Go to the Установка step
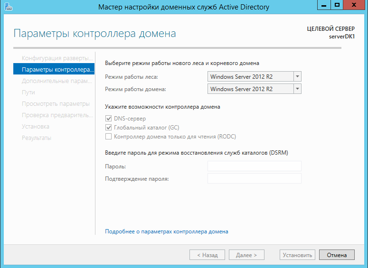Viewport: 368px width, 268px height. pyautogui.click(x=36, y=126)
